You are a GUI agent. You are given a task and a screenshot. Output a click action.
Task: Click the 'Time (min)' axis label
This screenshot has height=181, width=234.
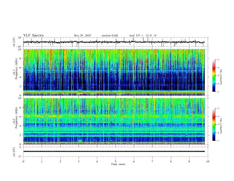(x=118, y=164)
